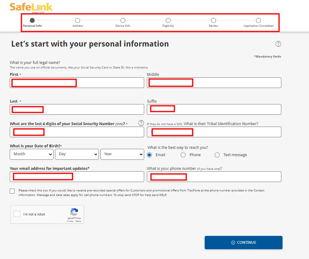This screenshot has width=309, height=259.
Task: Click the "What is the best way to reach you?" label
Action: tap(178, 148)
